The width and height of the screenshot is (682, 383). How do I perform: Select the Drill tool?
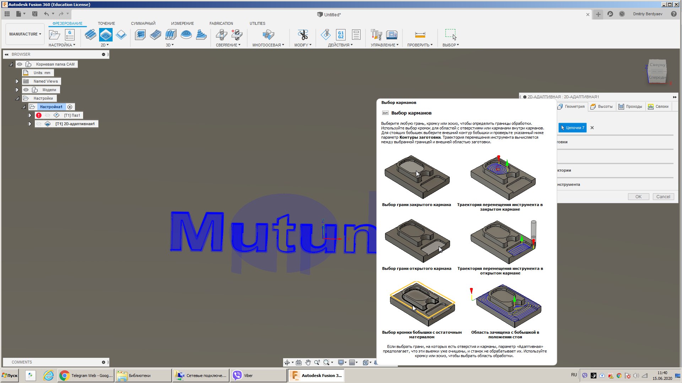(221, 35)
